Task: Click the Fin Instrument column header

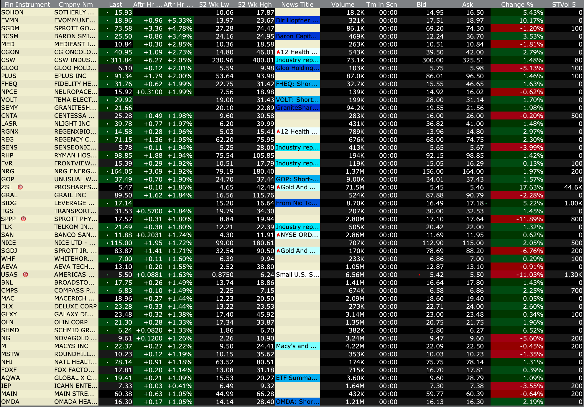Action: click(x=27, y=4)
